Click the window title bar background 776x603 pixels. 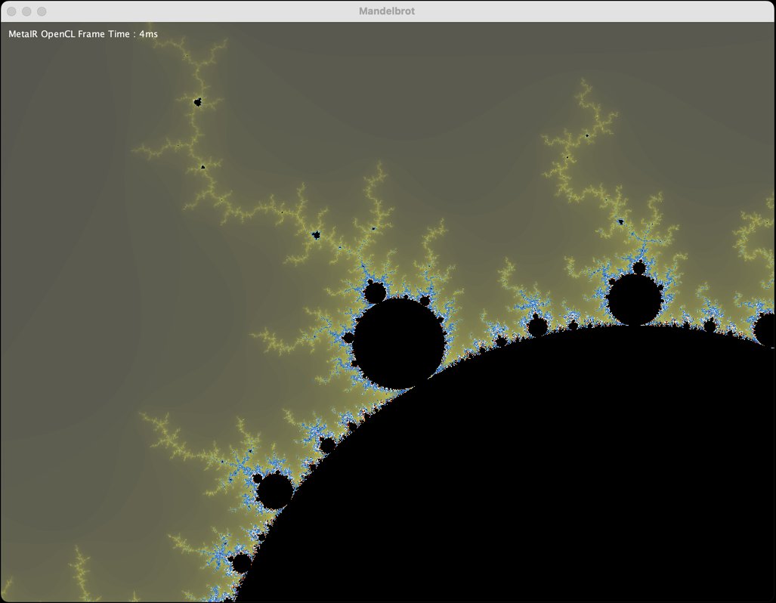227,11
